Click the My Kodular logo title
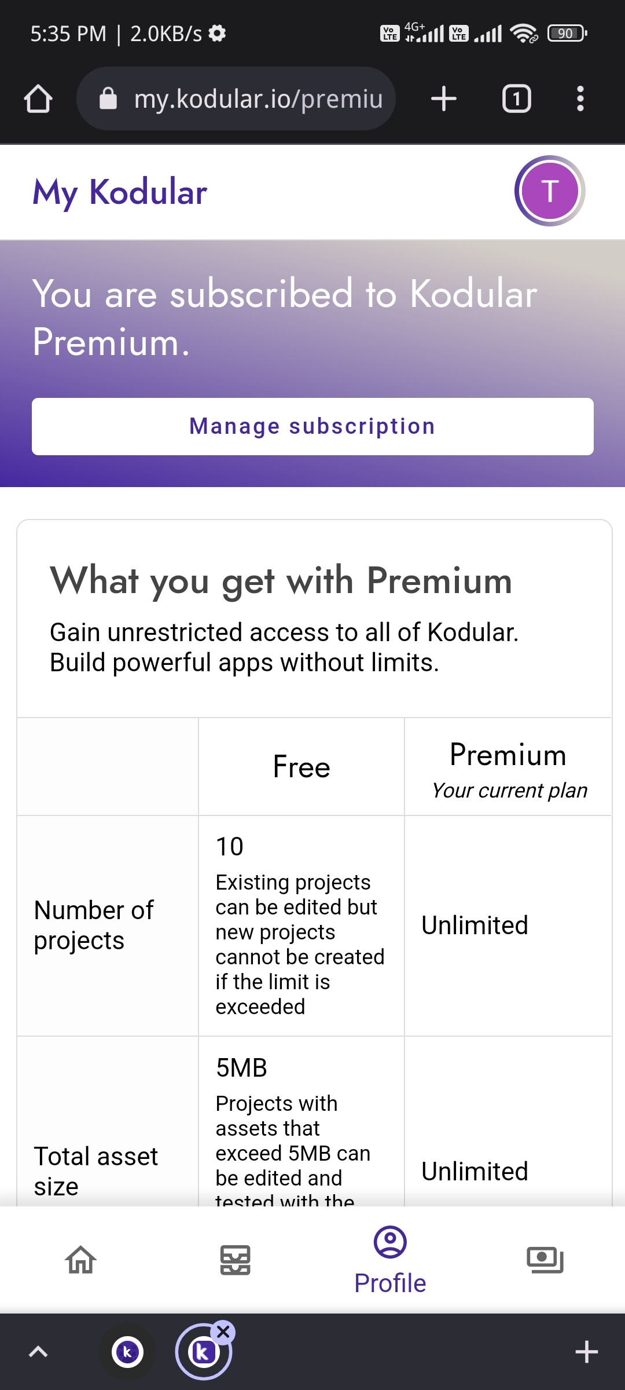 pyautogui.click(x=120, y=192)
